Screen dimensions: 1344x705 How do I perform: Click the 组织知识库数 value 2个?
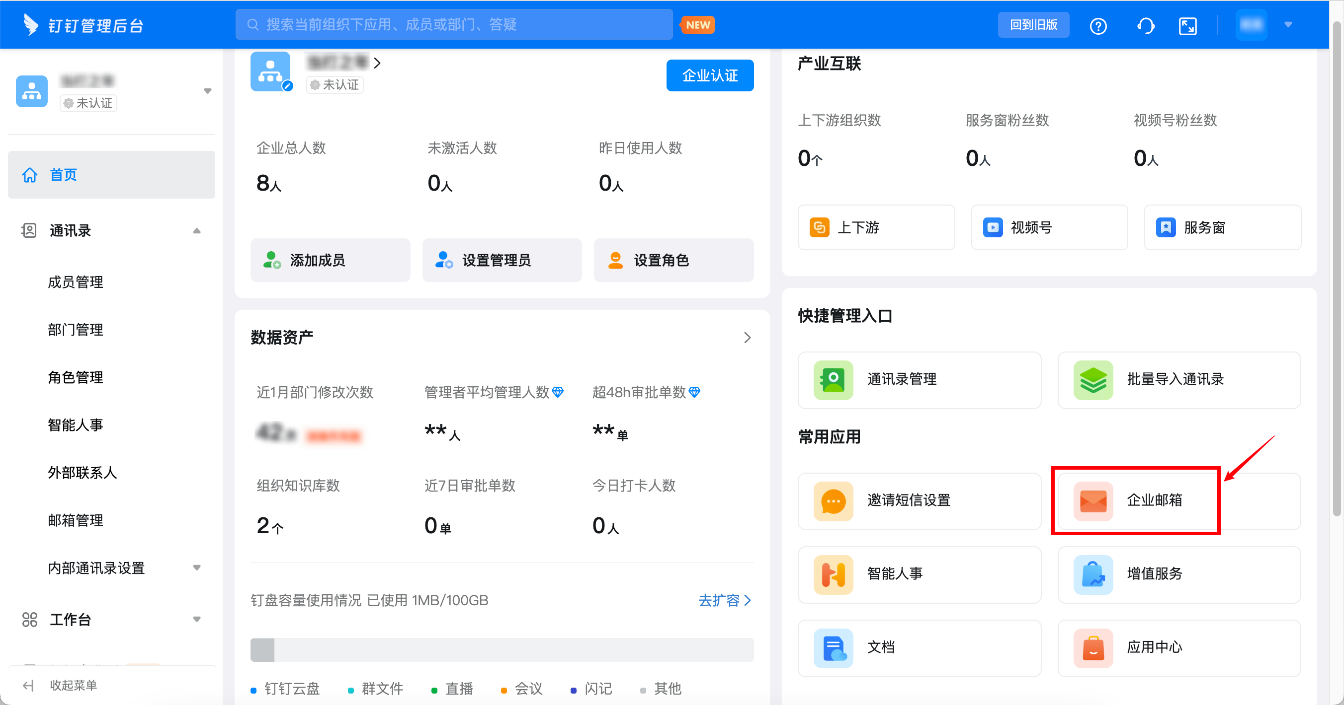(270, 526)
